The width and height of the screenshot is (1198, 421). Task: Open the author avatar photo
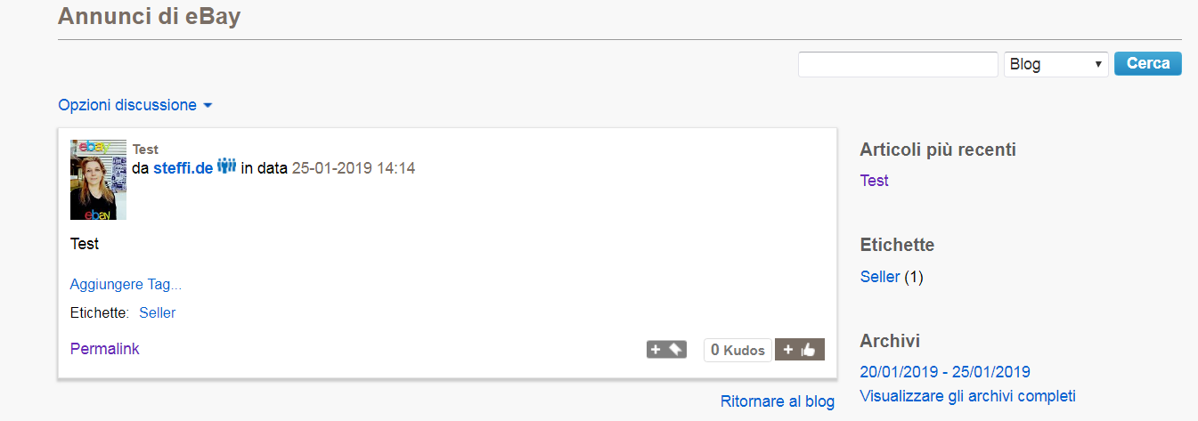98,179
